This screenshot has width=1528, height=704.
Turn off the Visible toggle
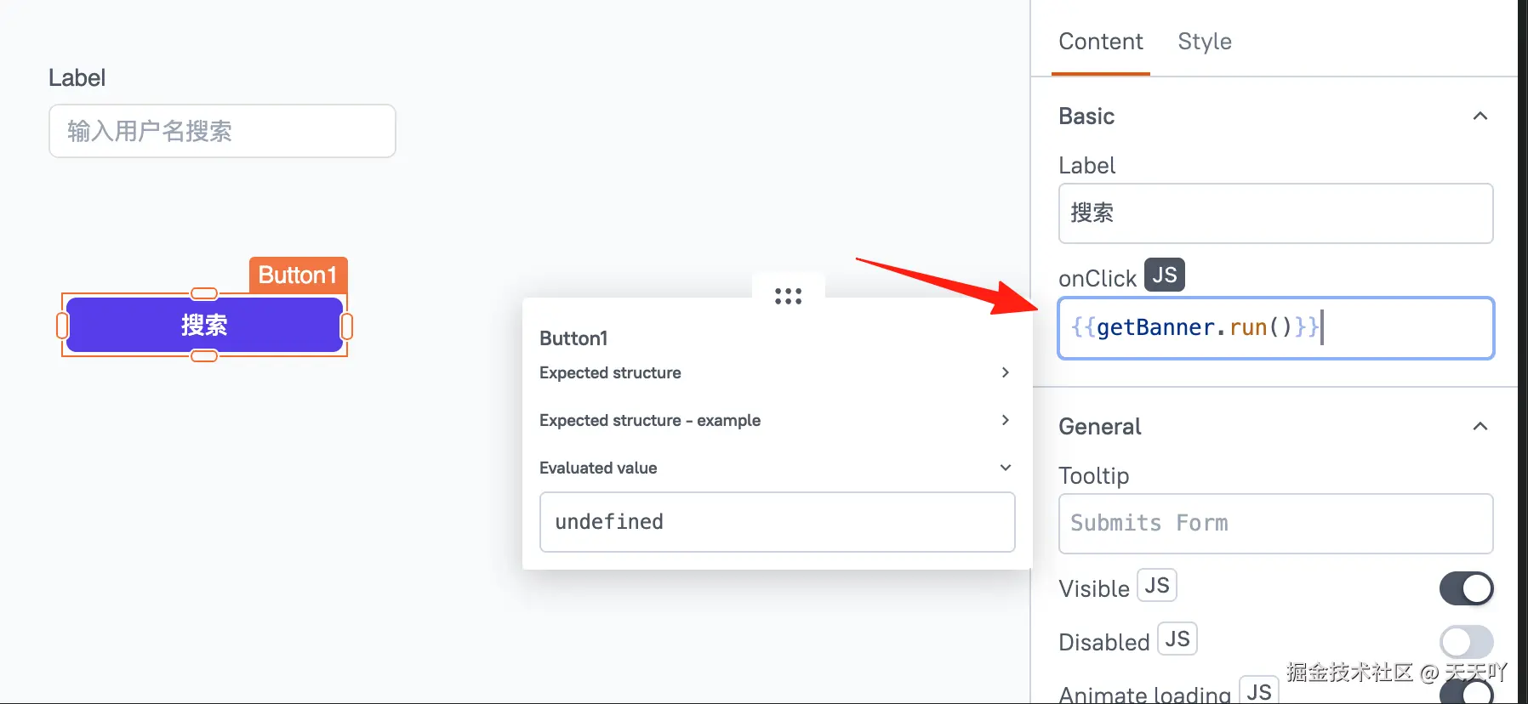point(1466,588)
